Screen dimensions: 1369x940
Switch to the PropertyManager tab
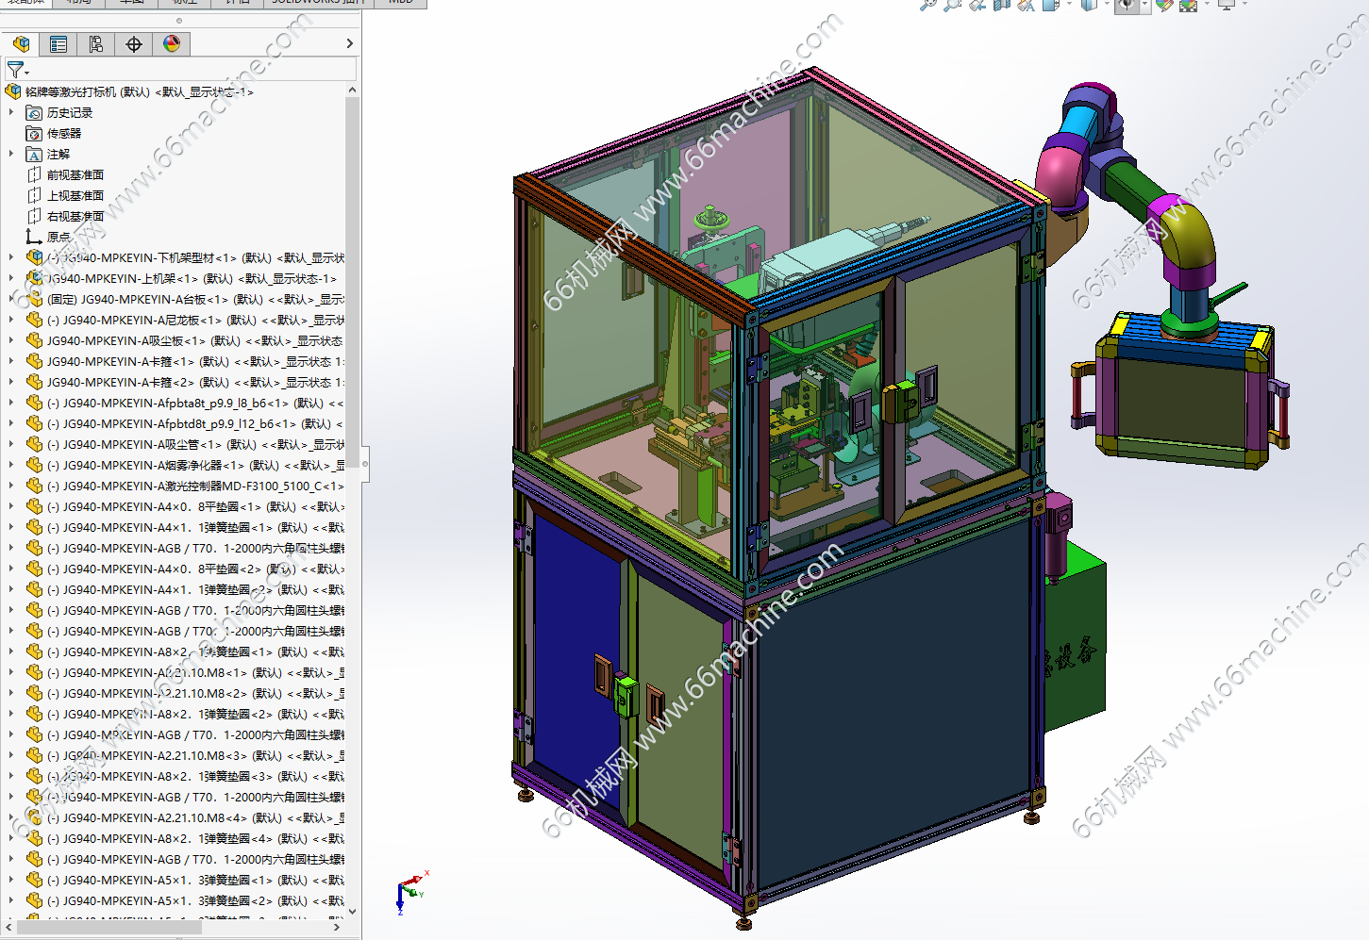[x=58, y=43]
